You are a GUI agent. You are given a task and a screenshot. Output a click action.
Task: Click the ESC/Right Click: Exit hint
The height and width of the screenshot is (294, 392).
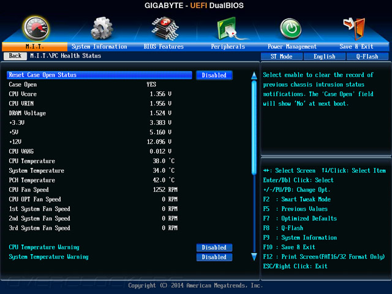pyautogui.click(x=295, y=266)
